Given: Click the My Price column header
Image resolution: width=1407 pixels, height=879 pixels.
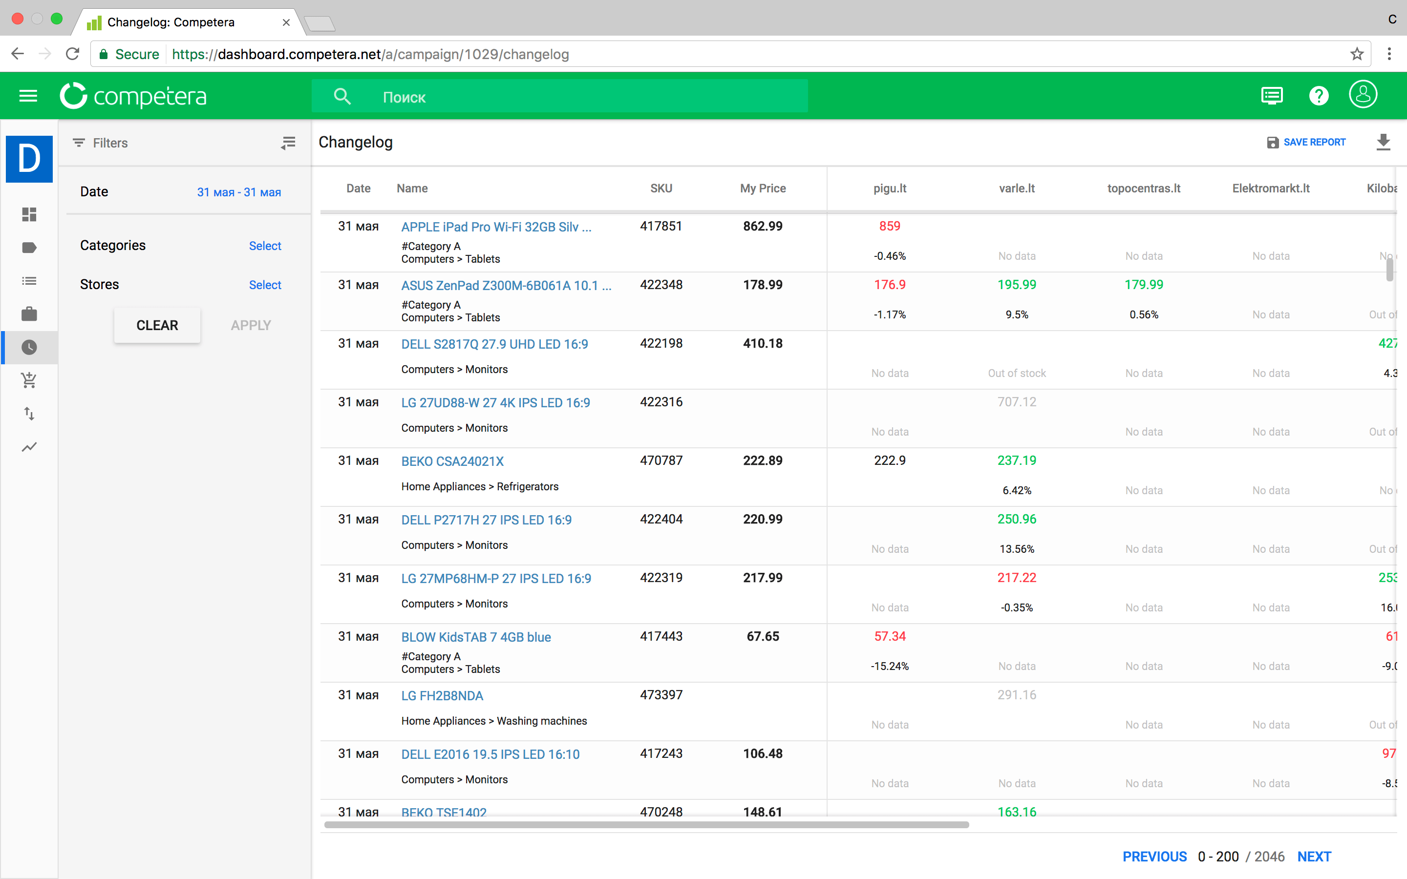Looking at the screenshot, I should [763, 188].
